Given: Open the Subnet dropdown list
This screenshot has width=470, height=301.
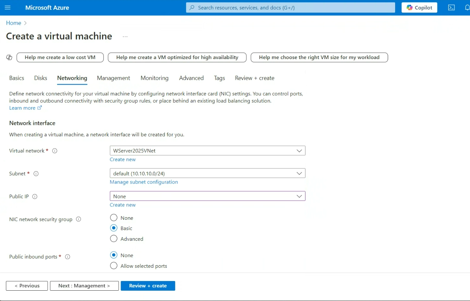Looking at the screenshot, I should click(x=207, y=174).
